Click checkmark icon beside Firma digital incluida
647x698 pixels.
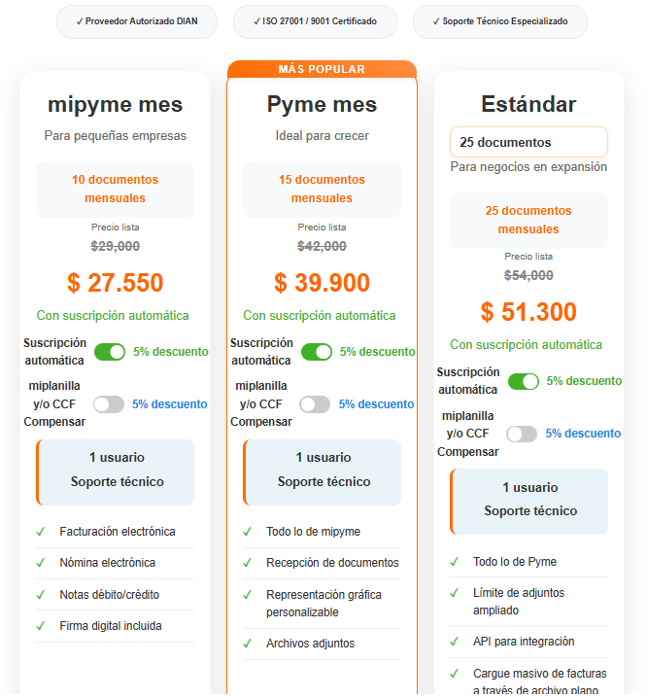coord(41,626)
